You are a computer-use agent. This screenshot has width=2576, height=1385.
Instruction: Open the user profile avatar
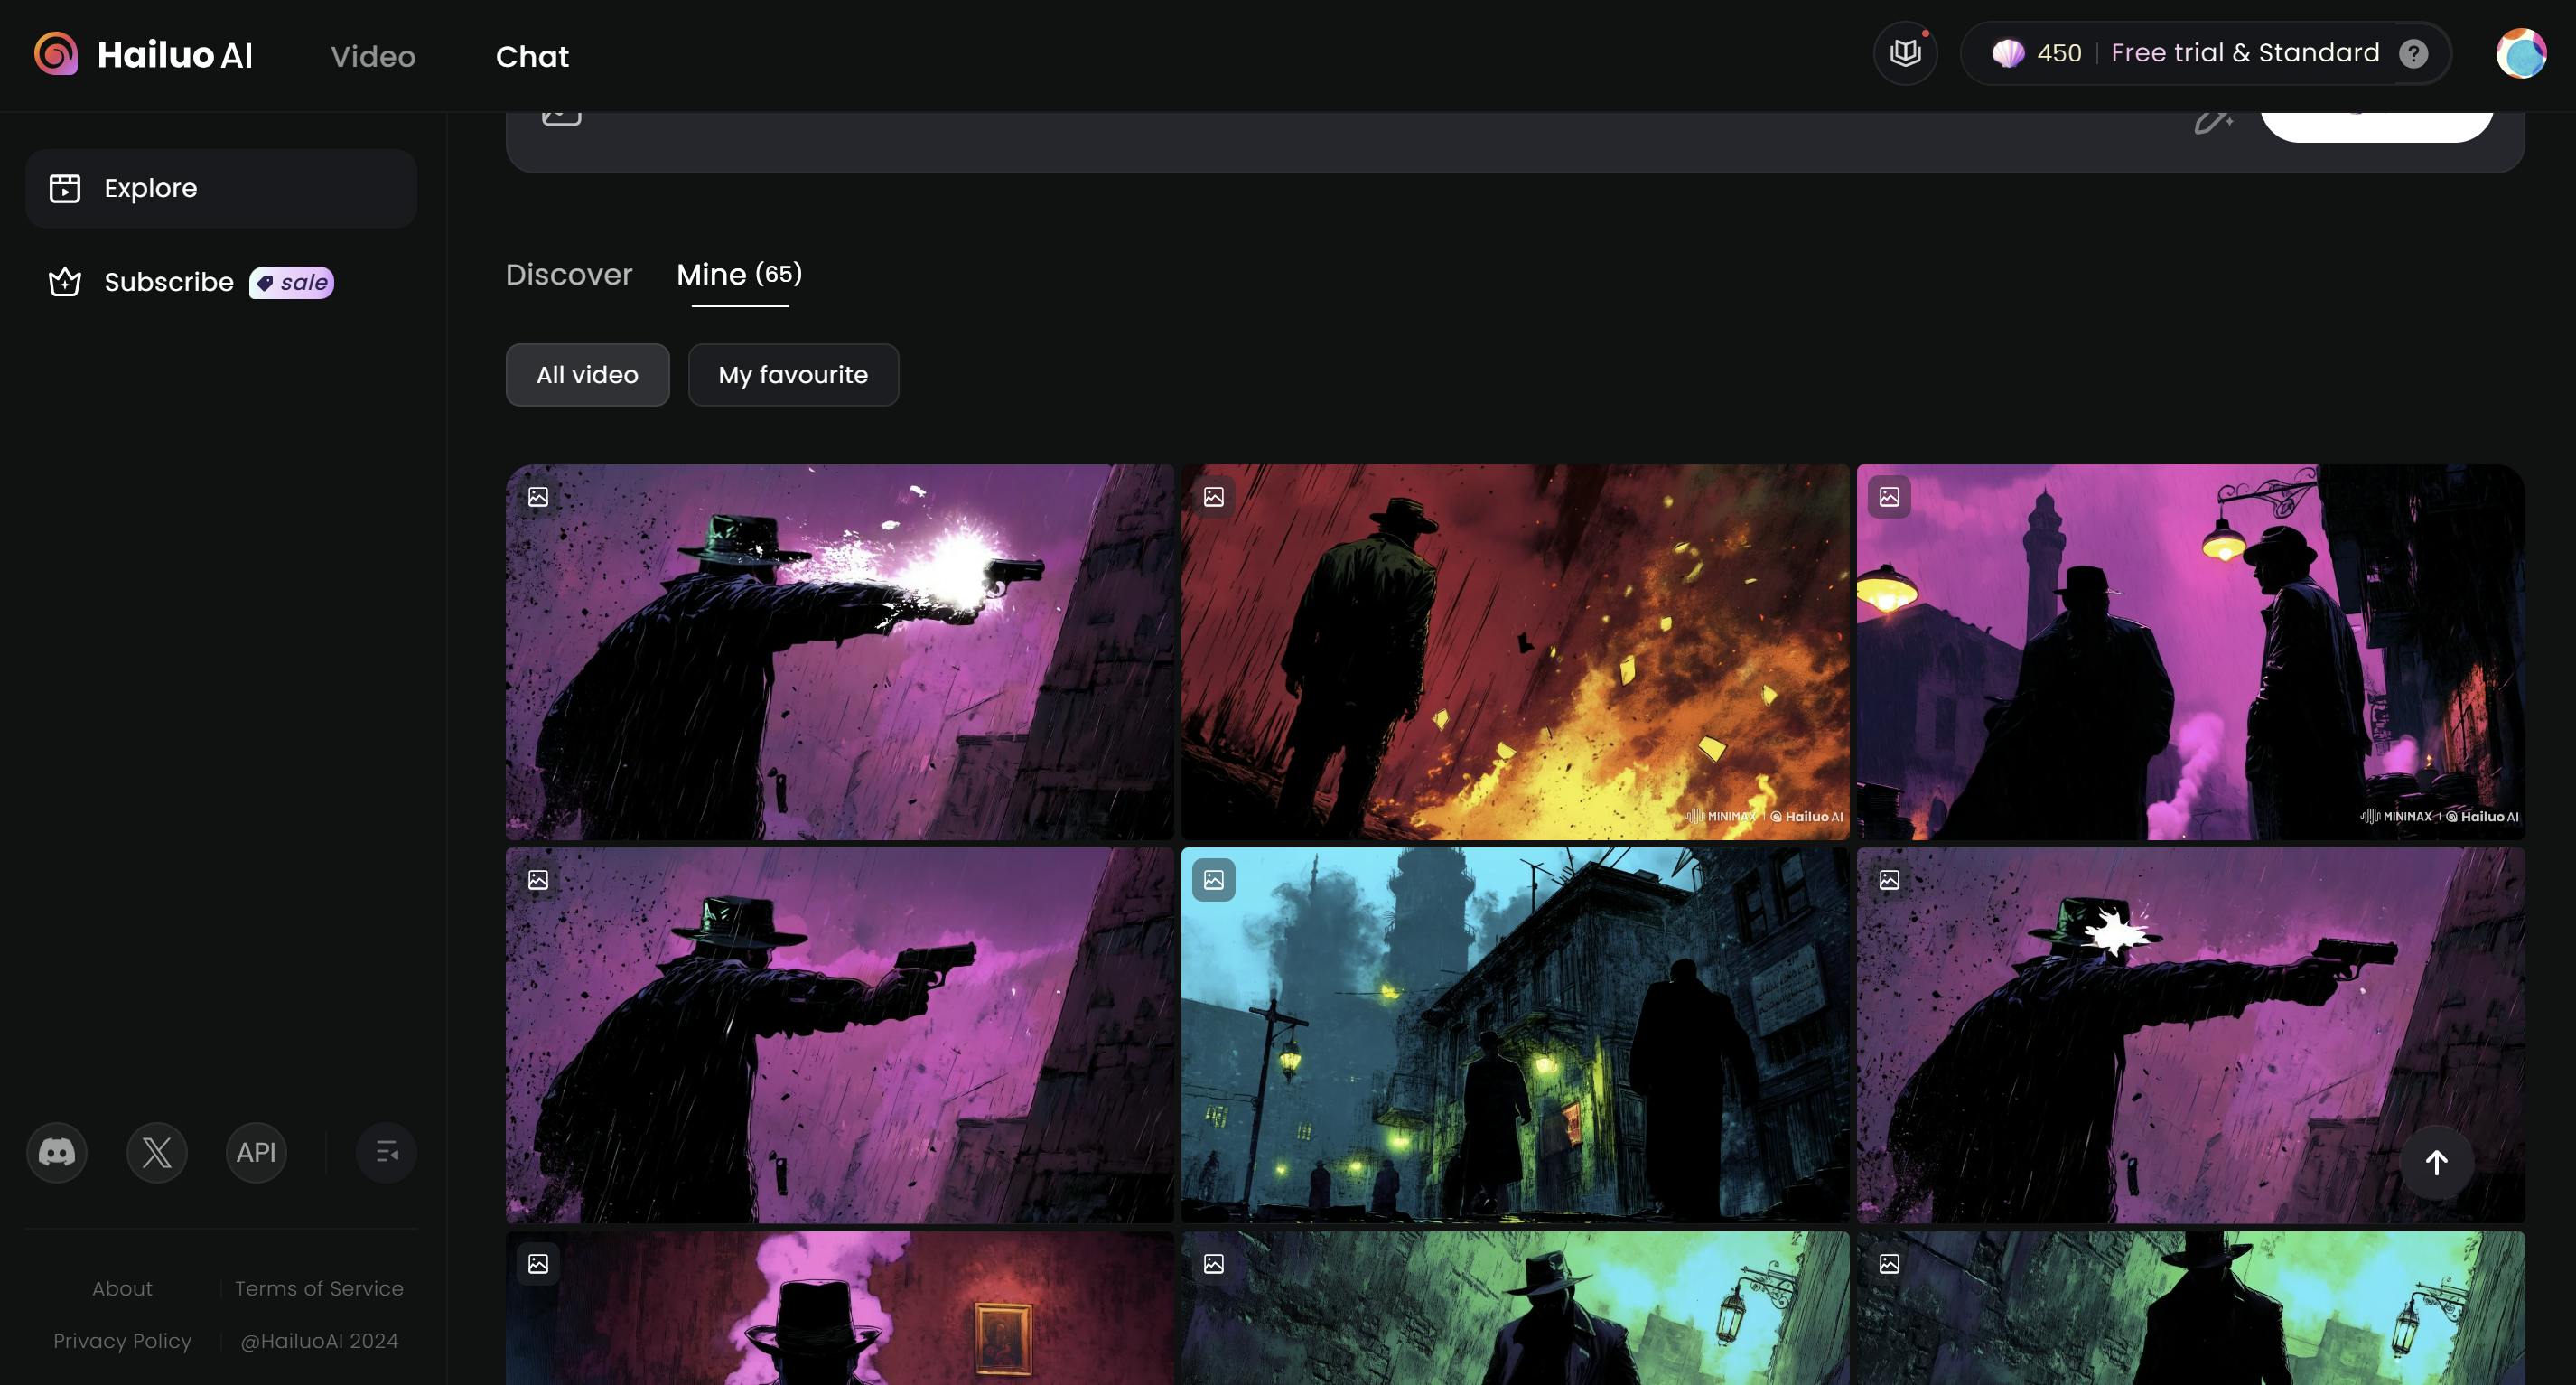click(2520, 53)
